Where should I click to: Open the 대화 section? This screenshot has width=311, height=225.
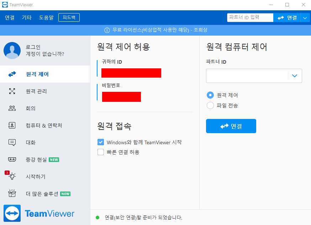pyautogui.click(x=45, y=142)
